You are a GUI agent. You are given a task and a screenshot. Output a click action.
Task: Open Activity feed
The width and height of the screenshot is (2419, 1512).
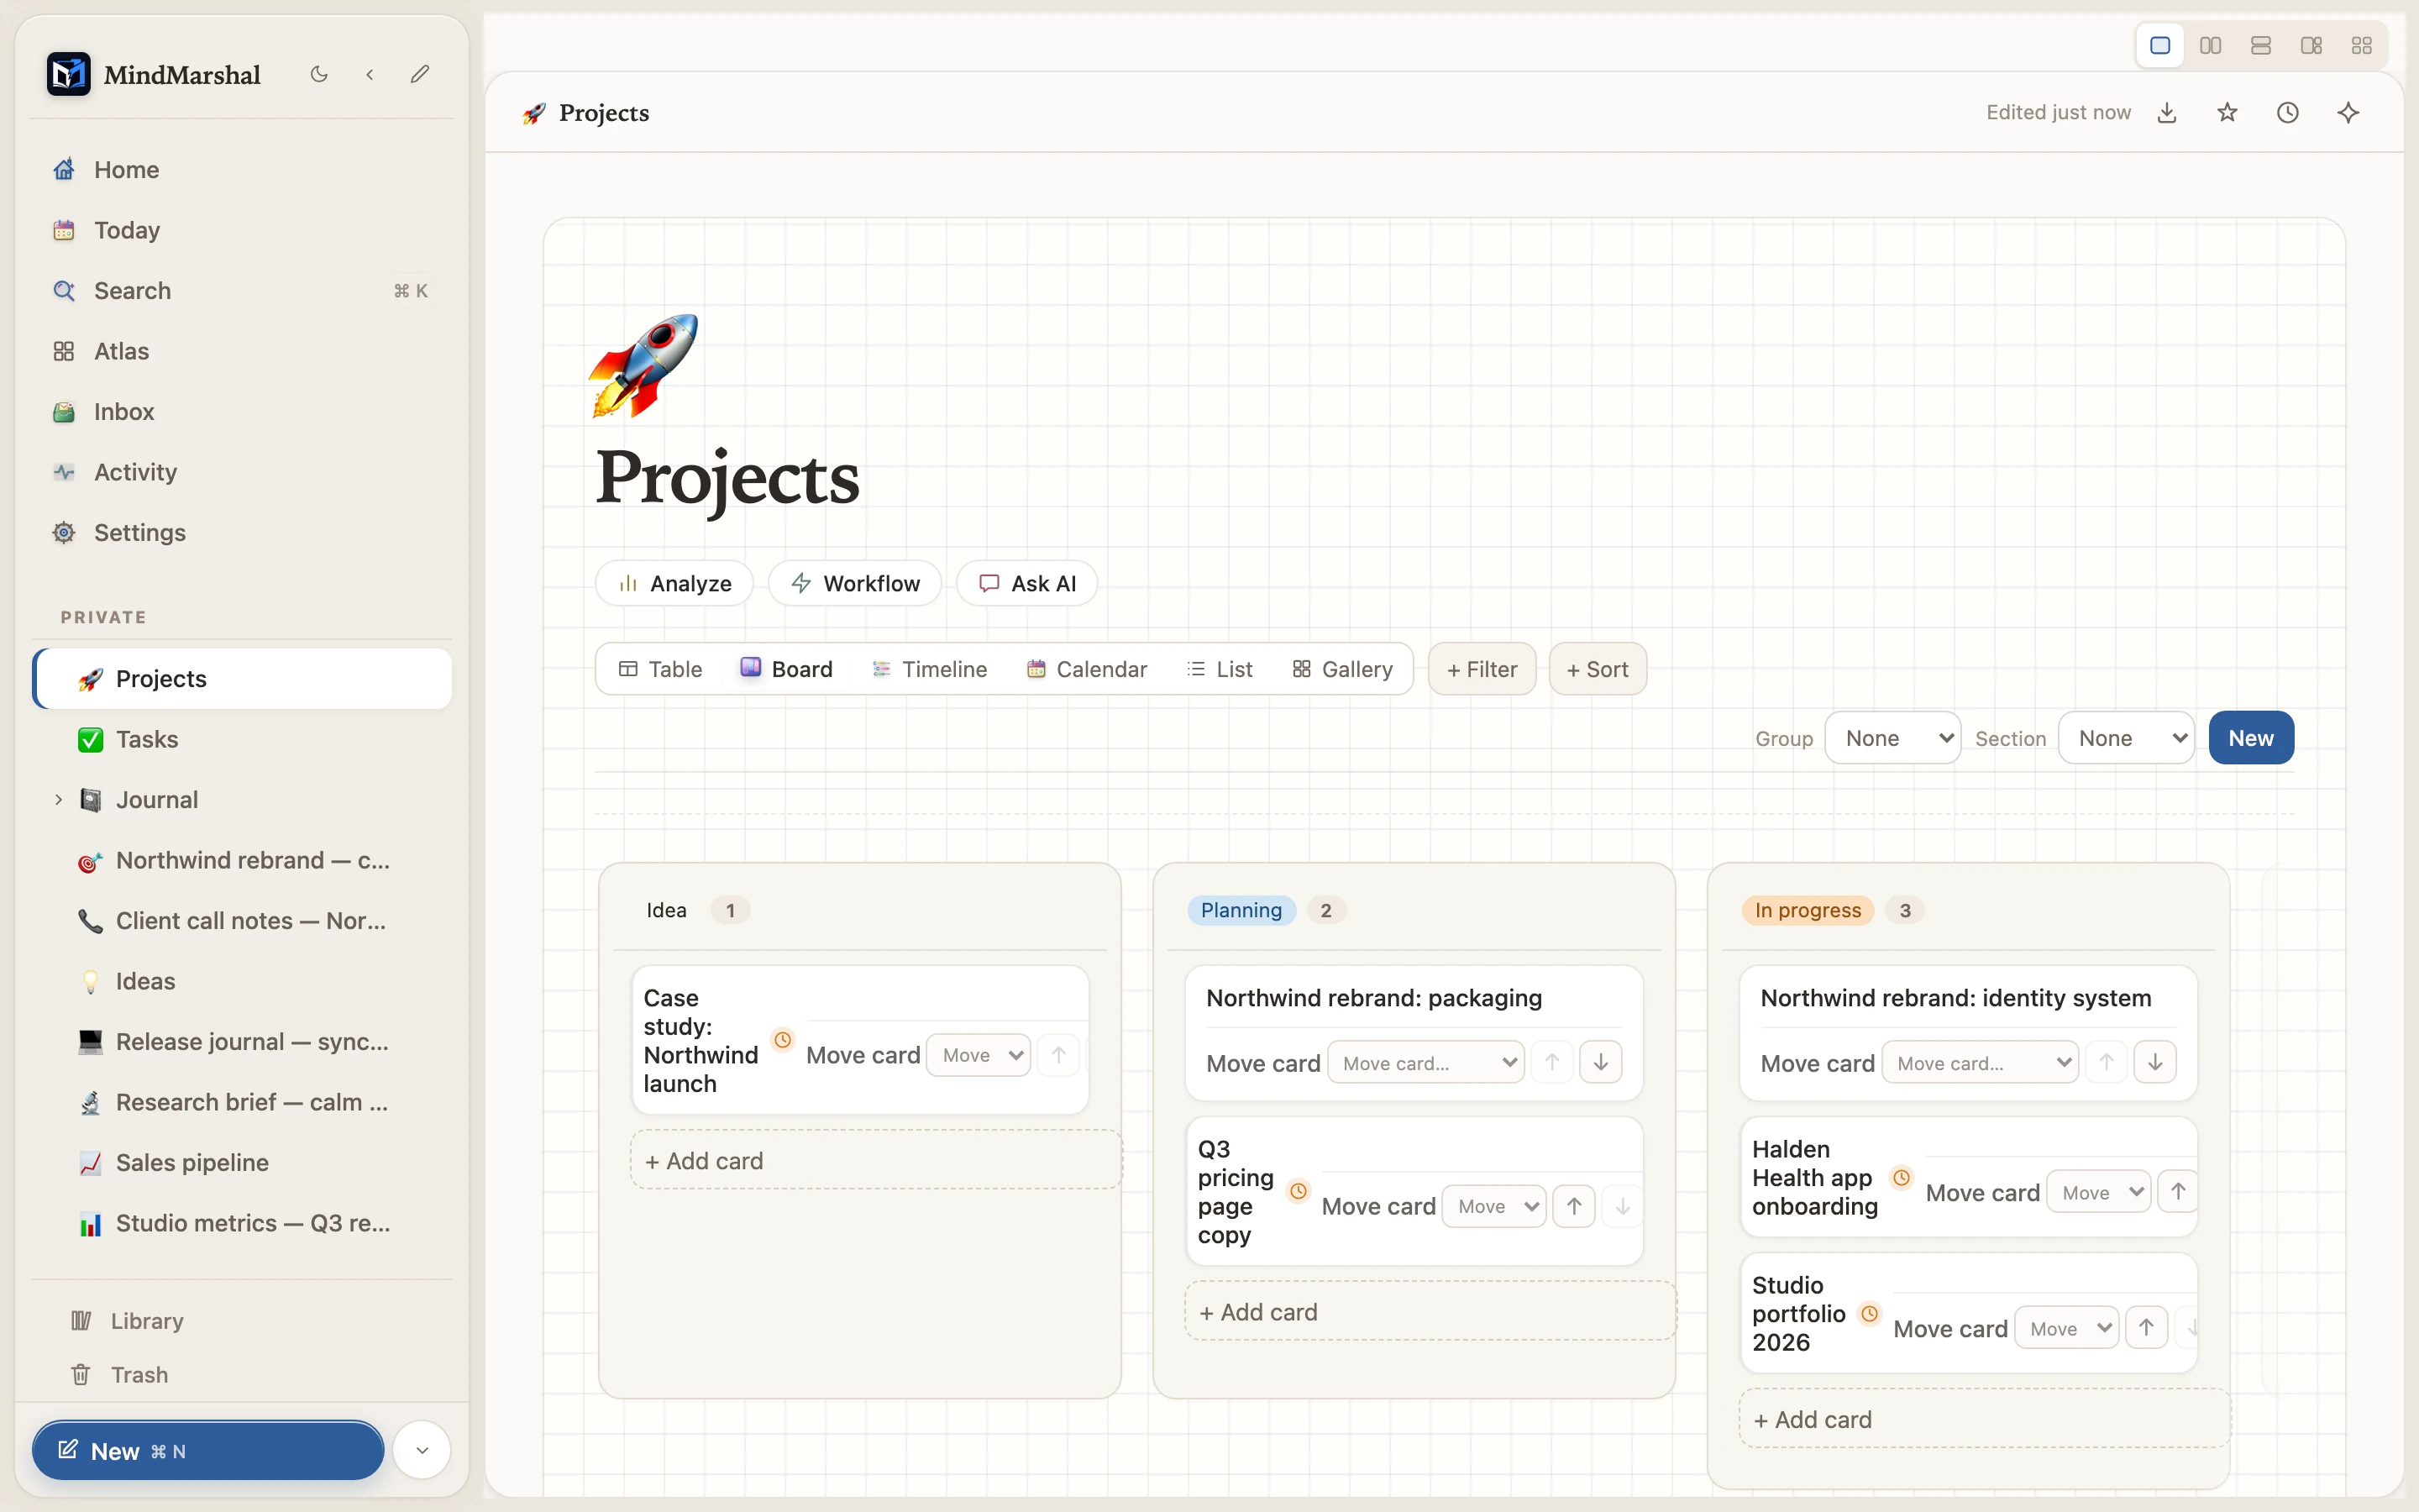242,472
